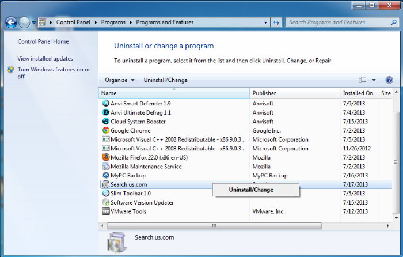Select the Cloud System Booster name
Image resolution: width=403 pixels, height=257 pixels.
click(x=138, y=122)
